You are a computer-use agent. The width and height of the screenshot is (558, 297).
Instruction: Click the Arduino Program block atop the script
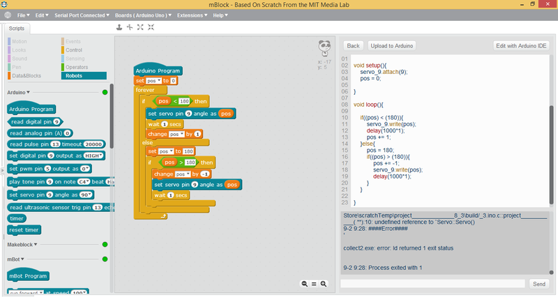pos(158,70)
